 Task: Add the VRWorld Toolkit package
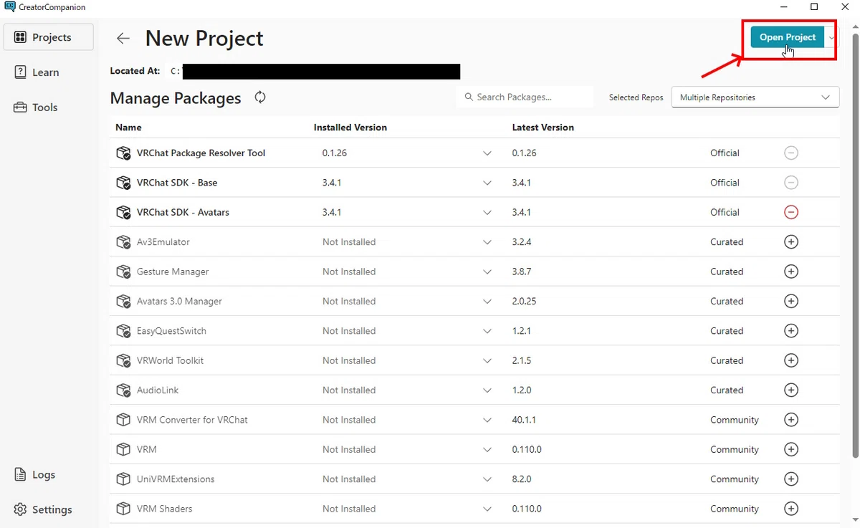pyautogui.click(x=791, y=360)
